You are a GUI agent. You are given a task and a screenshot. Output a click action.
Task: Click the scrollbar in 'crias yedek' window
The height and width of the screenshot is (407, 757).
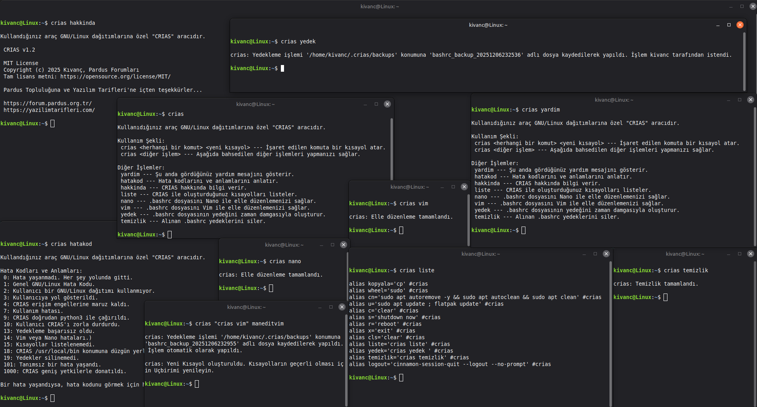coord(744,61)
